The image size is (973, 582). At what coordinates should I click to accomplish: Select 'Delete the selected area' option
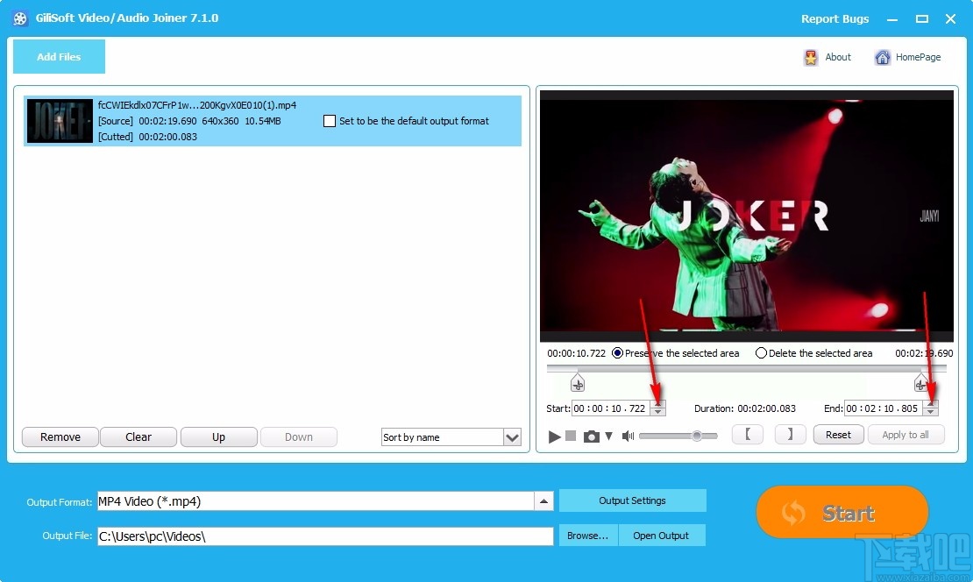click(761, 353)
